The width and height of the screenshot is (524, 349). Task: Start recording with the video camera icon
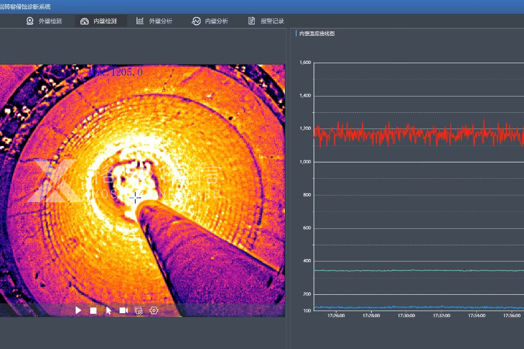[x=123, y=311]
